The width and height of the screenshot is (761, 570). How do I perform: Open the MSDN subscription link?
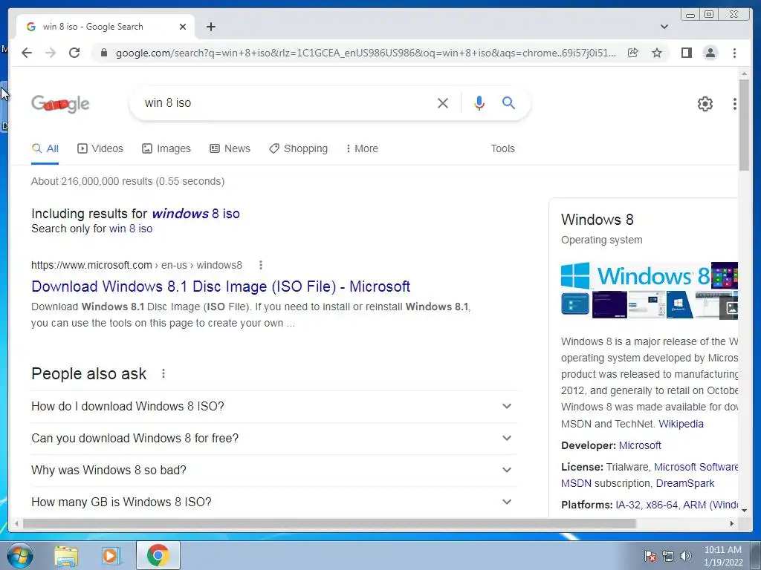(576, 484)
